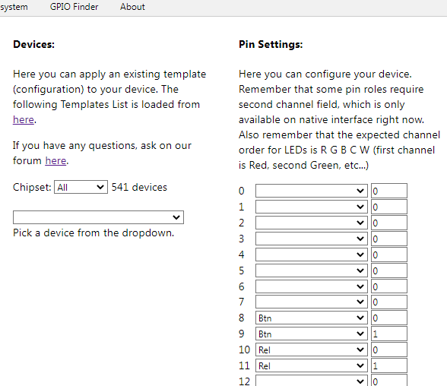Open the role dropdown for pin 12
447x386 pixels.
(x=312, y=381)
